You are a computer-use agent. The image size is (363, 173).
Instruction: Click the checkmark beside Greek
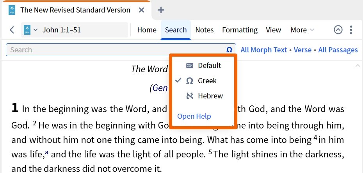click(178, 80)
